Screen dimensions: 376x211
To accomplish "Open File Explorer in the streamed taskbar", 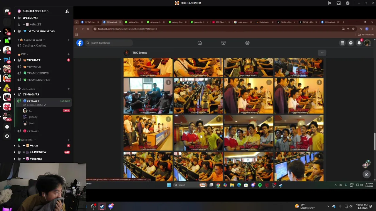I will coord(232,185).
